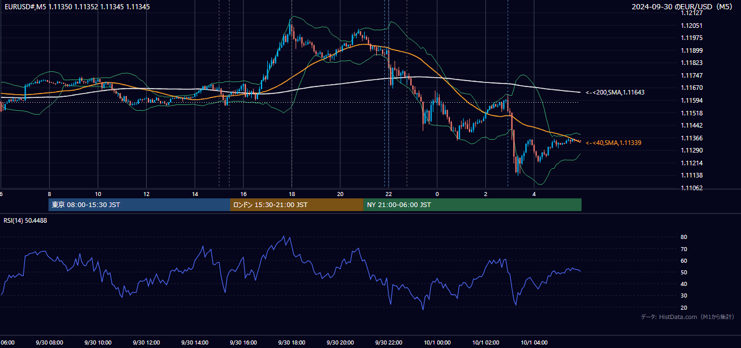Click price axis label 1.11823
This screenshot has width=741, height=348.
[692, 63]
